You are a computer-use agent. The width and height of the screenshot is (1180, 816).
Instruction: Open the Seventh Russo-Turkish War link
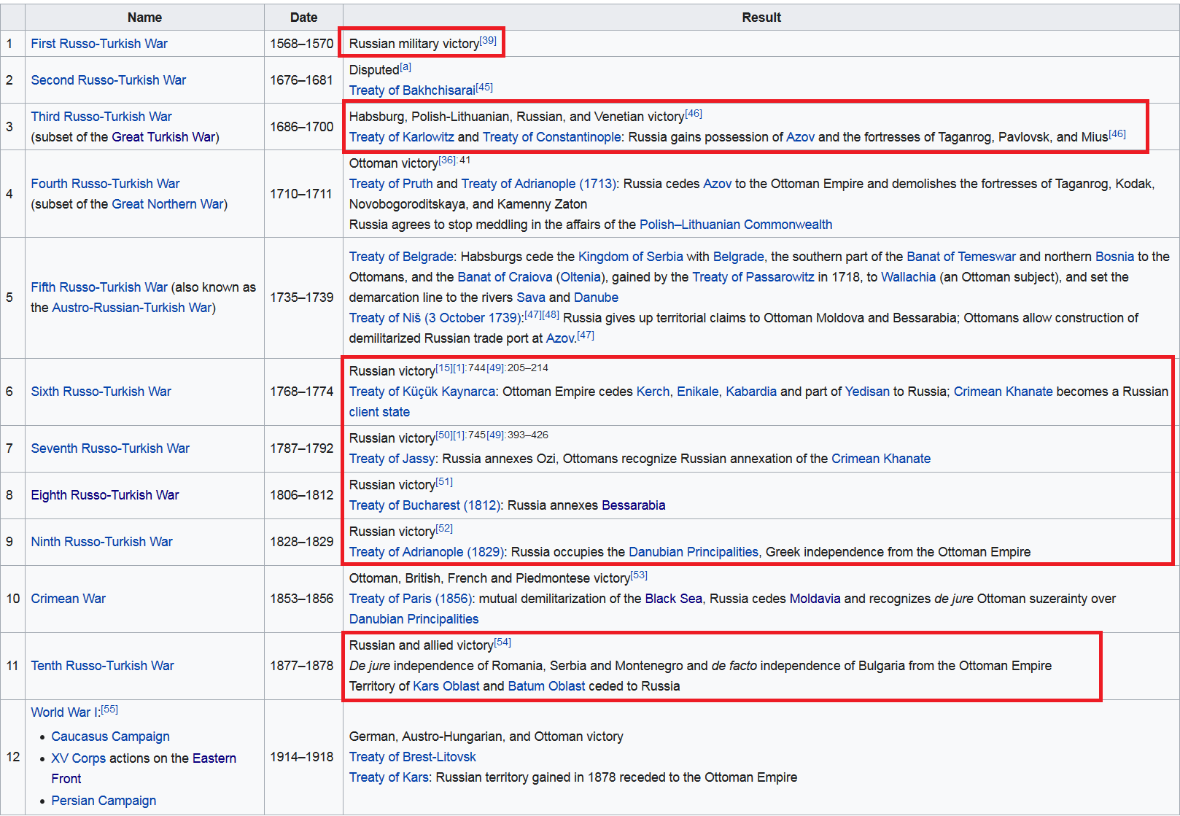coord(110,448)
